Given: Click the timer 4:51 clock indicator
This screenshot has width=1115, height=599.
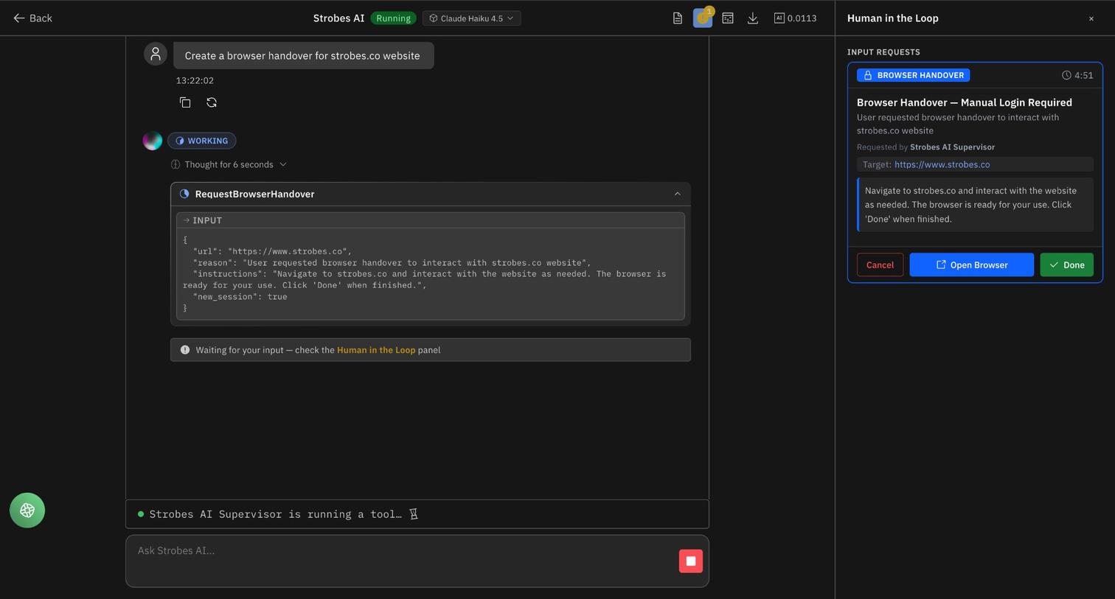Looking at the screenshot, I should coord(1077,75).
